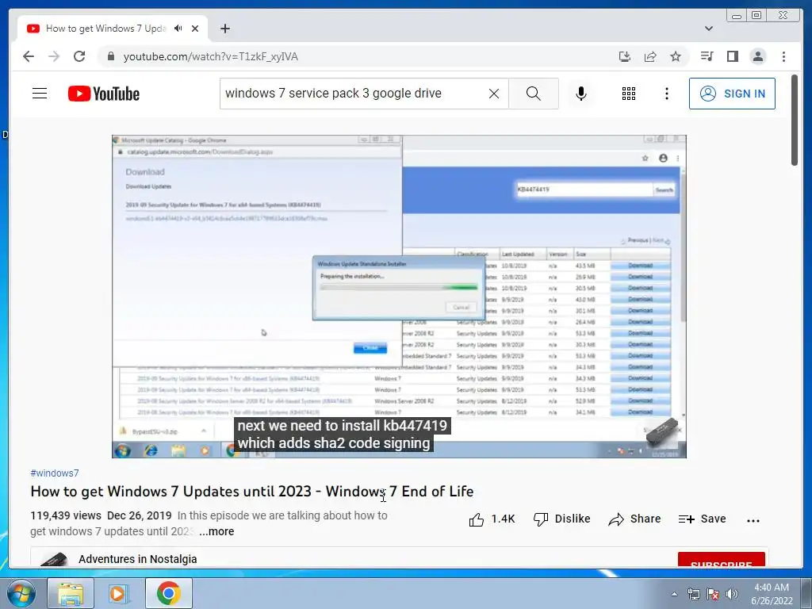Open YouTube settings three-dot menu
Image resolution: width=812 pixels, height=609 pixels.
(666, 94)
